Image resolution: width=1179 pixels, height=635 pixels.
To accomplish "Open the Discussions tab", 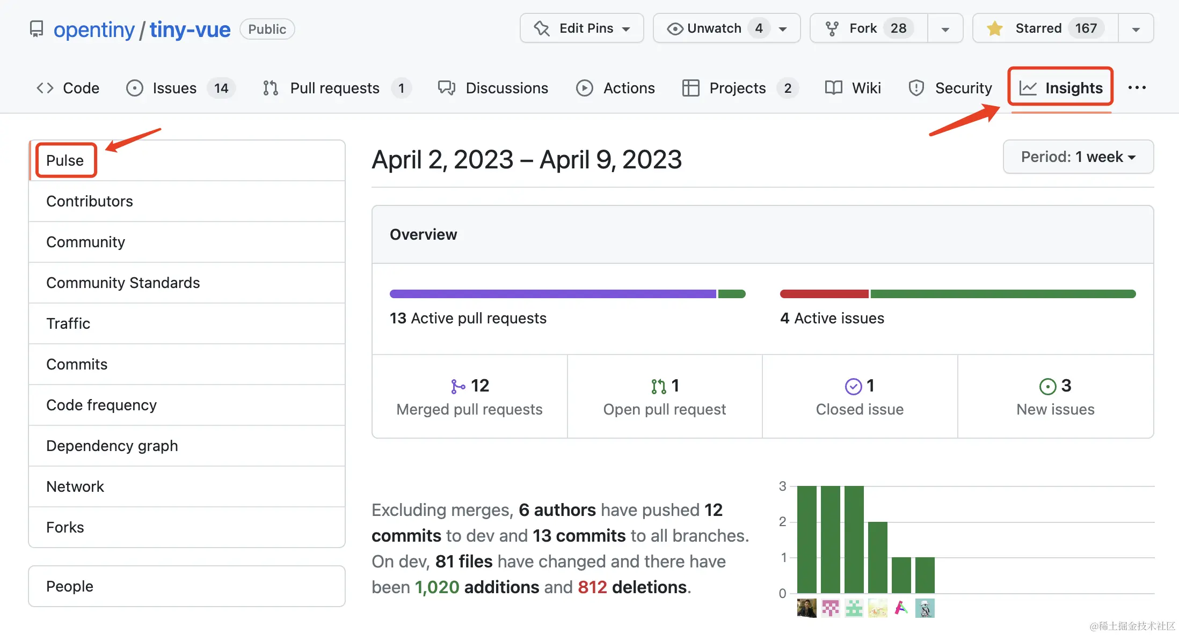I will [493, 88].
